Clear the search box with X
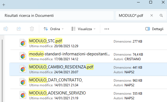 [151, 15]
